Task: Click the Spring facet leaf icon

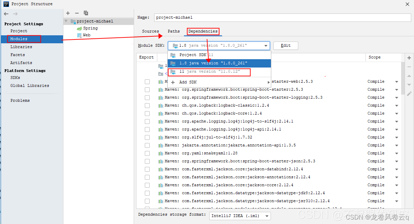Action: pos(79,28)
